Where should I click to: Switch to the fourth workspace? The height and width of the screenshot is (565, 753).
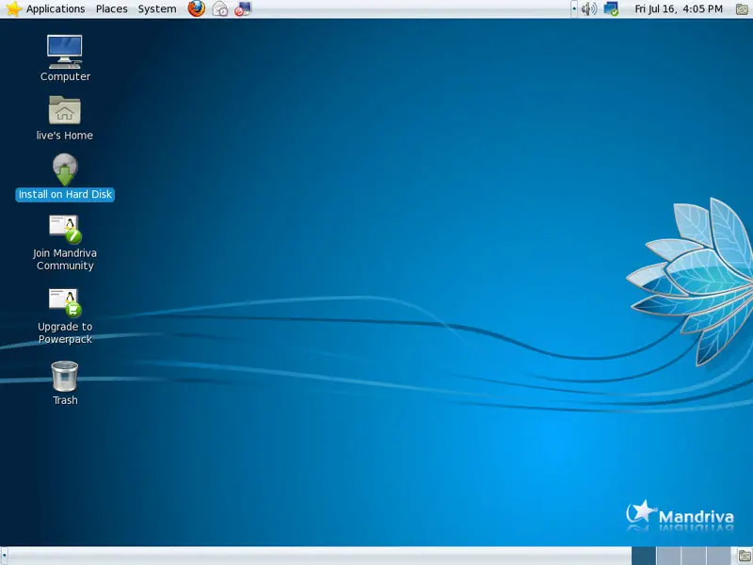pos(718,556)
